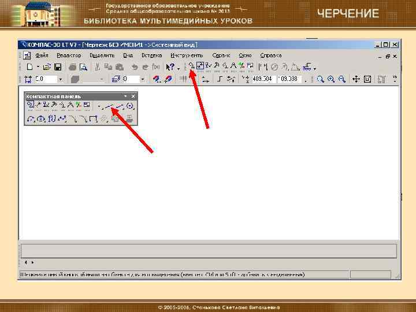Click the layers manager icon

pos(116,79)
